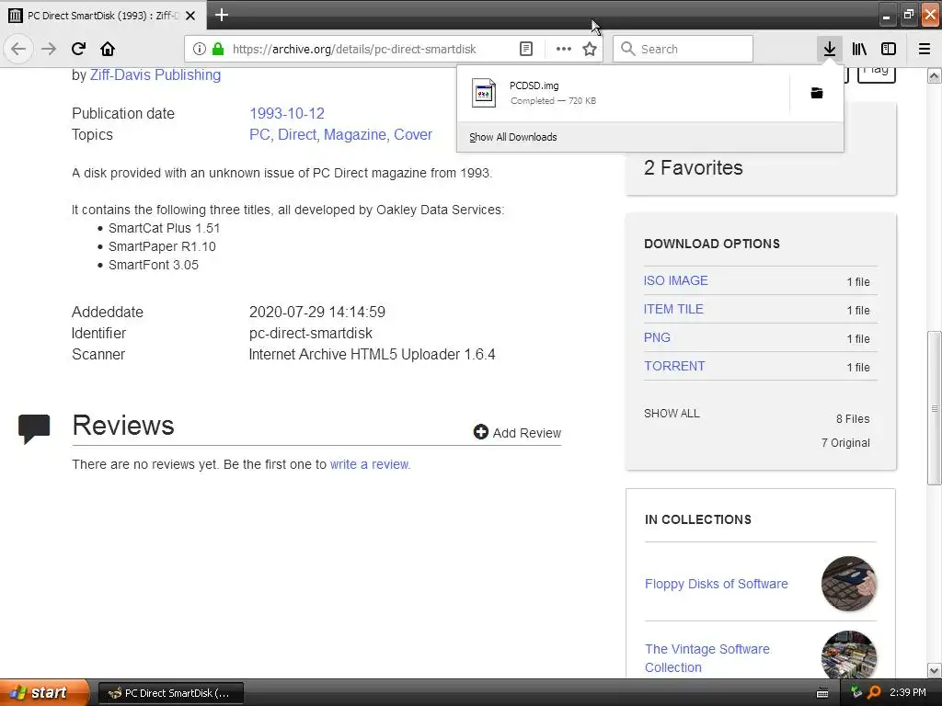Grab the vertical scrollbar thumb

click(x=935, y=407)
